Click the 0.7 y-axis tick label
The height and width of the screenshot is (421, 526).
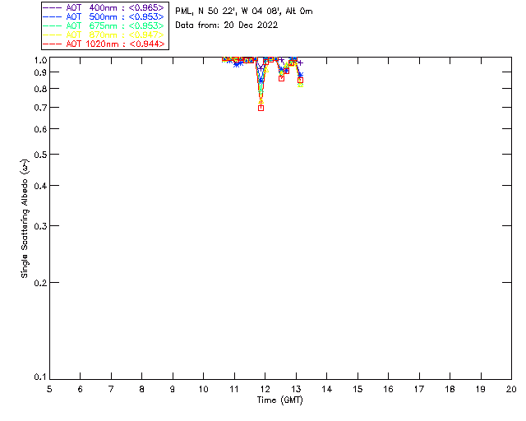pos(40,108)
